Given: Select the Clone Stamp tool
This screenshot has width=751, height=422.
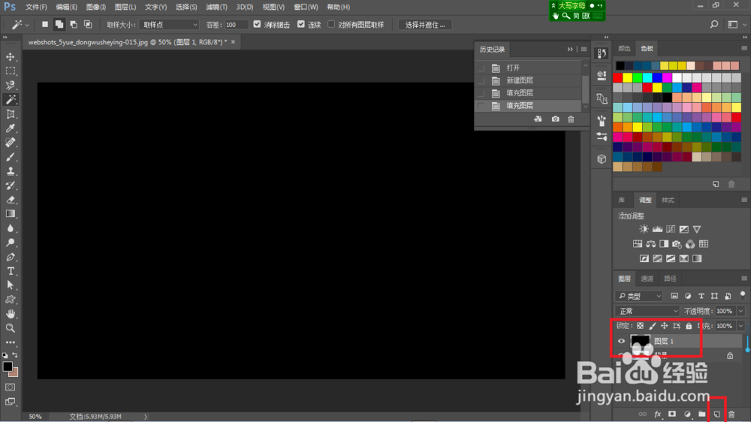Looking at the screenshot, I should click(10, 171).
